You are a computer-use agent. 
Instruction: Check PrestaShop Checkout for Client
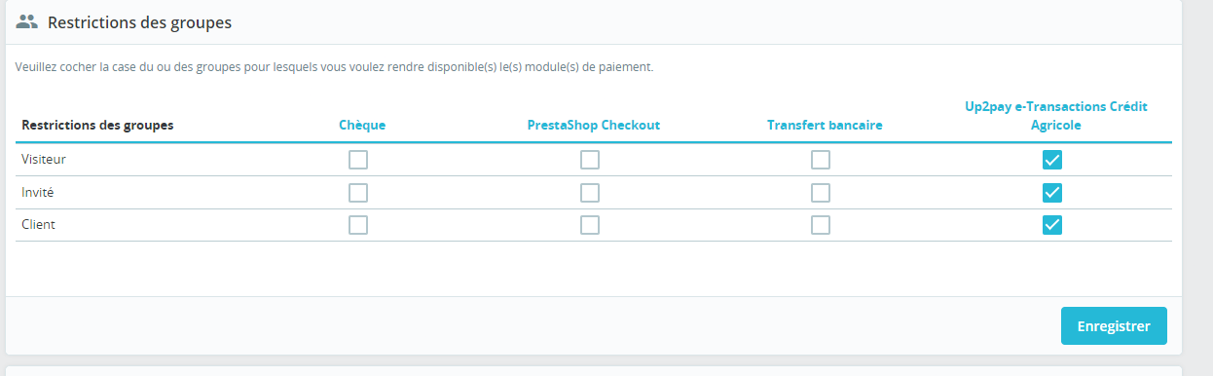(x=590, y=225)
